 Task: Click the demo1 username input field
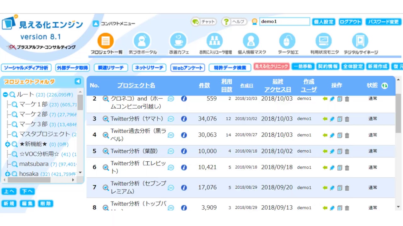pyautogui.click(x=284, y=21)
